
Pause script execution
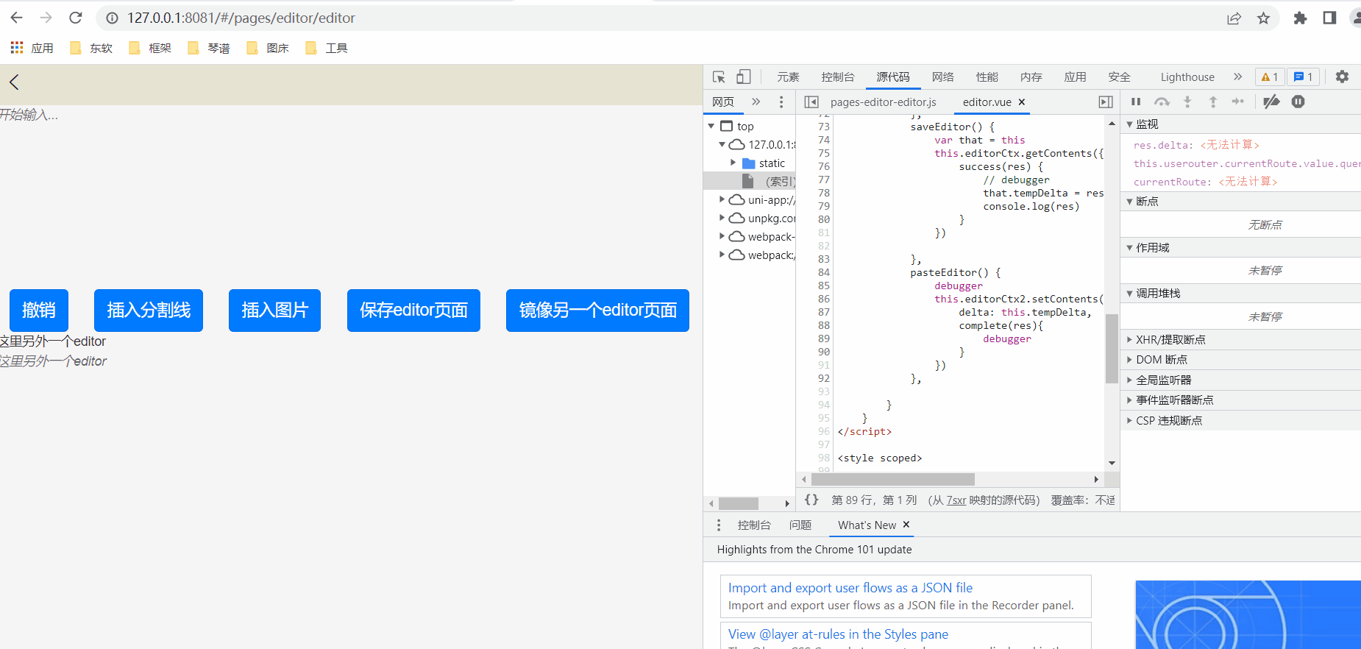tap(1136, 102)
